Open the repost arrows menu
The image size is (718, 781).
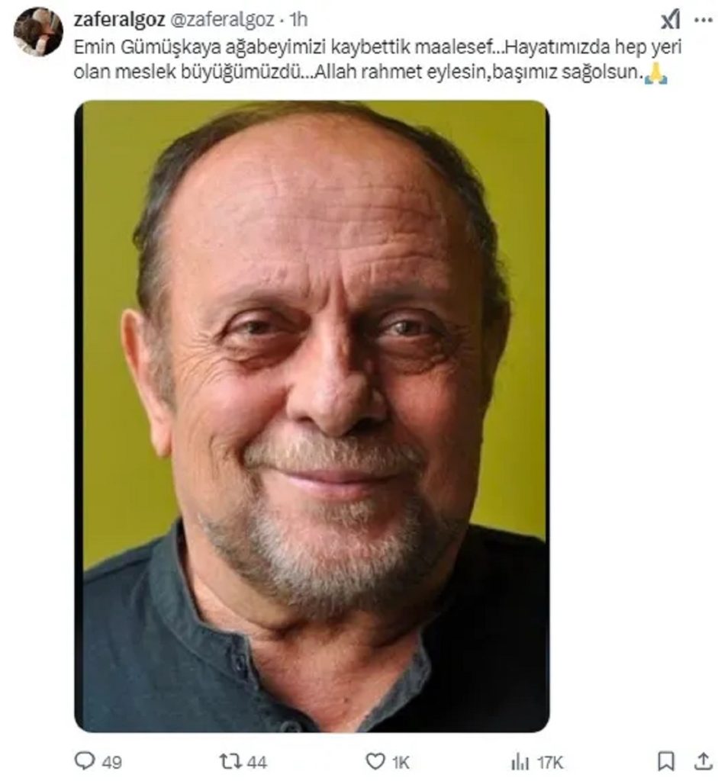click(x=229, y=761)
